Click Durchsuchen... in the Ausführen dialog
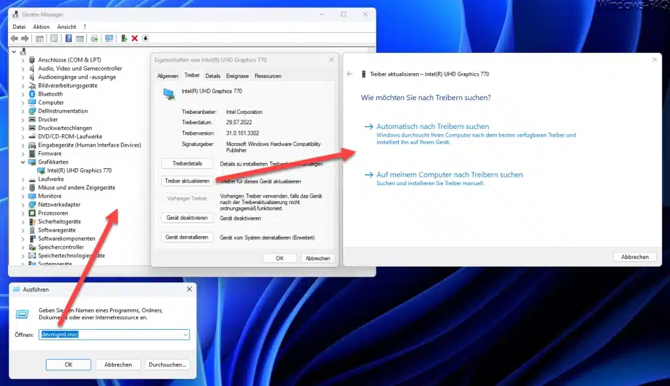 [x=167, y=364]
